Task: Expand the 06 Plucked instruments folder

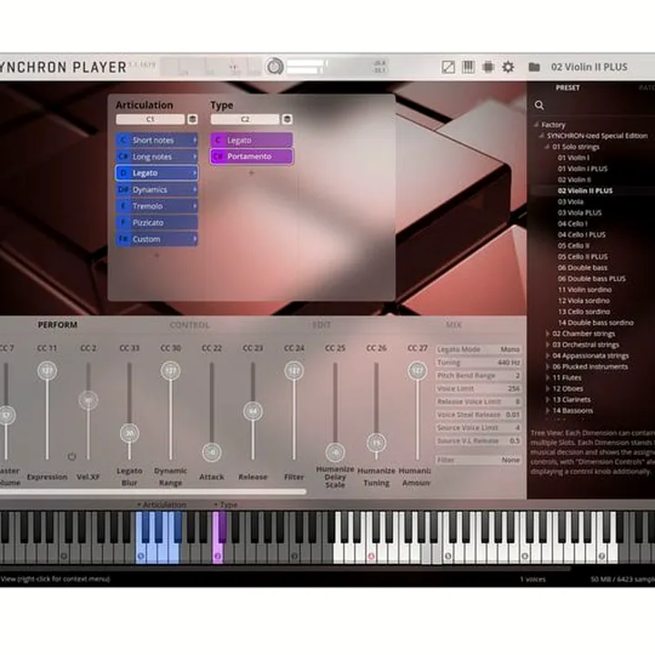Action: (548, 367)
